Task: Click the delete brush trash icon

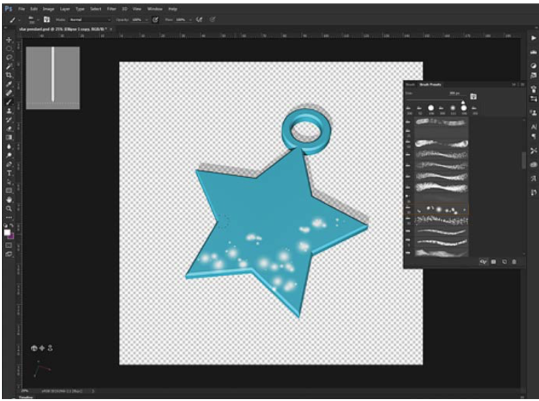Action: pos(514,261)
